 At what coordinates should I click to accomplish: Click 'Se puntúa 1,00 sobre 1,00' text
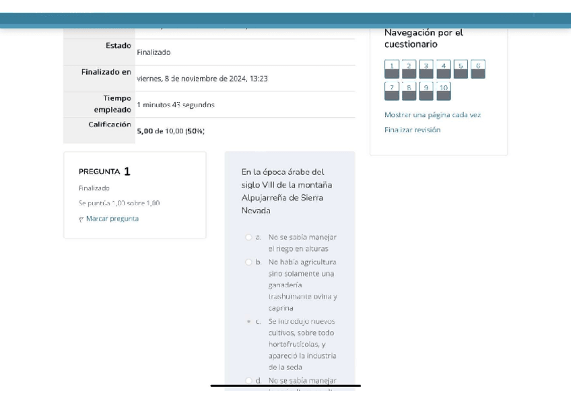click(119, 203)
